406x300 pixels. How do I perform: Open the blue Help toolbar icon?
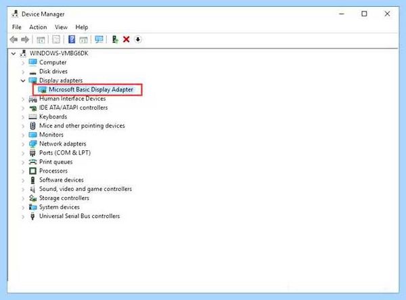click(x=72, y=40)
